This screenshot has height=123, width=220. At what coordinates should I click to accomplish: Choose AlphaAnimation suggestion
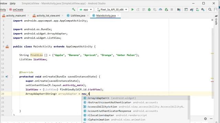(x=135, y=120)
